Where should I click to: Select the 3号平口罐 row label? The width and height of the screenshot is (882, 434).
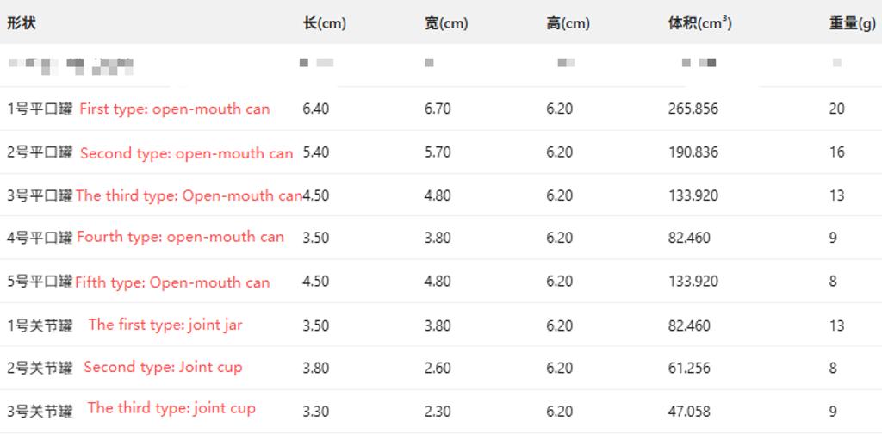40,195
